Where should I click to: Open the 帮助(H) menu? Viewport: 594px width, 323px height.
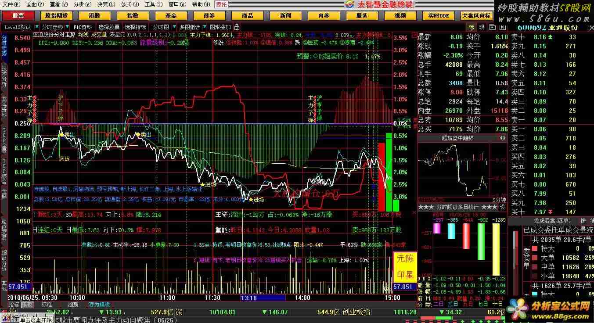tap(201, 4)
